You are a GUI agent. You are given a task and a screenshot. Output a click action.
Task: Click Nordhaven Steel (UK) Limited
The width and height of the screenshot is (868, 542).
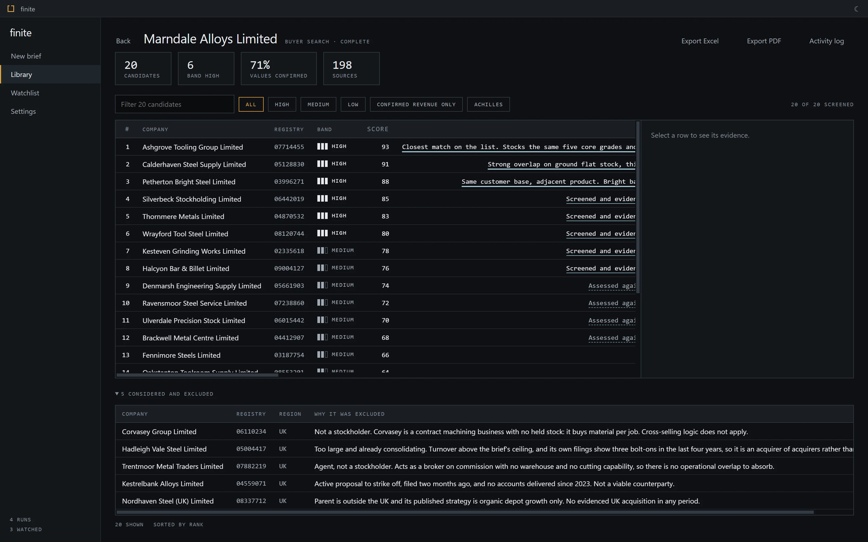coord(168,501)
